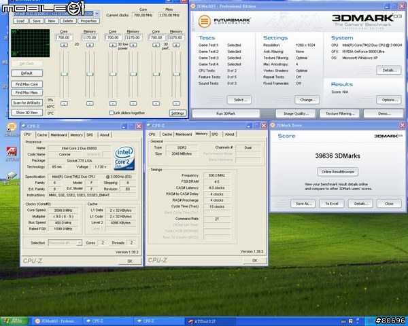
Task: Click Change settings button in 3DMark03
Action: pyautogui.click(x=307, y=100)
